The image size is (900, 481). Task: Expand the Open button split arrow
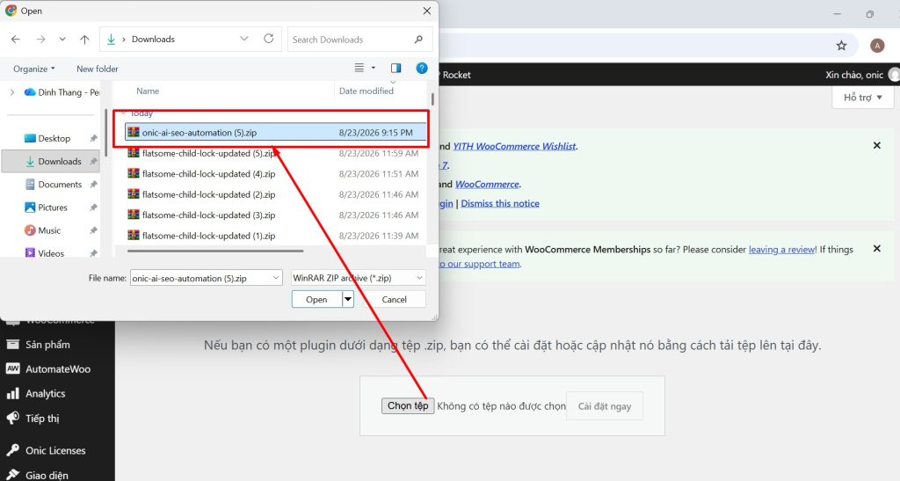click(348, 299)
